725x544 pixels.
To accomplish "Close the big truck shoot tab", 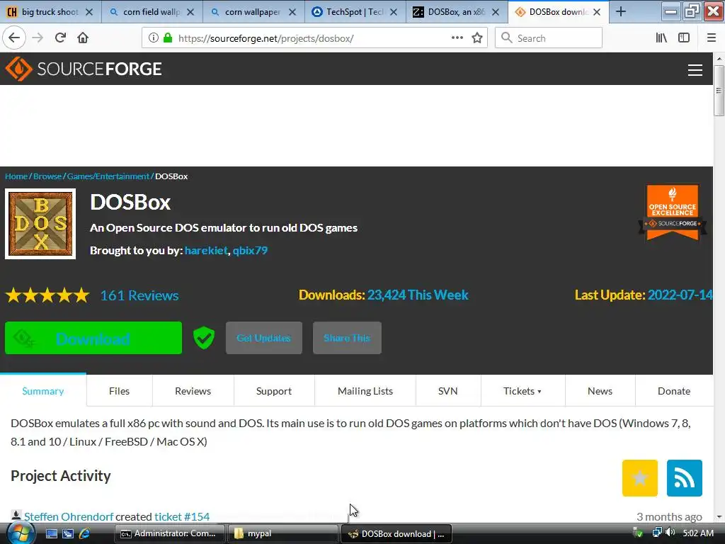I will pyautogui.click(x=89, y=12).
